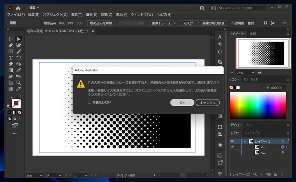
Task: Select the Eraser tool
Action: [x=11, y=64]
